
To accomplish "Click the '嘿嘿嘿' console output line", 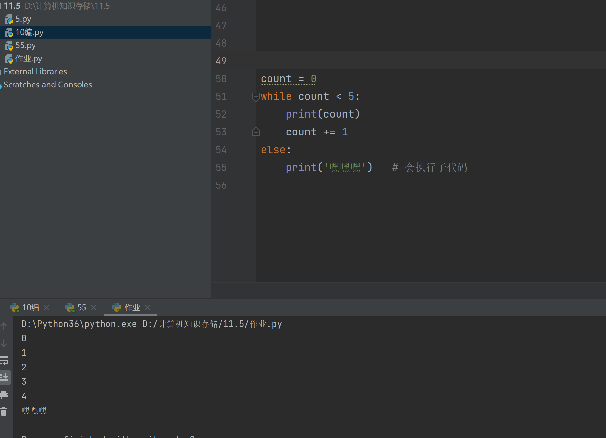I will click(x=34, y=411).
